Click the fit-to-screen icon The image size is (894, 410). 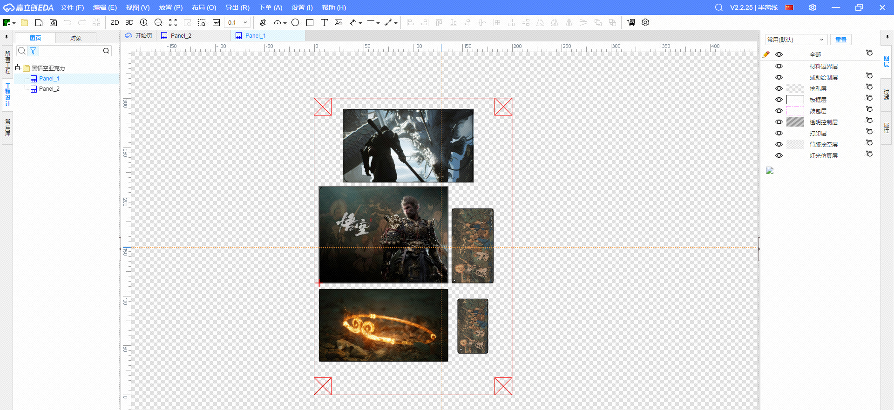pos(173,22)
